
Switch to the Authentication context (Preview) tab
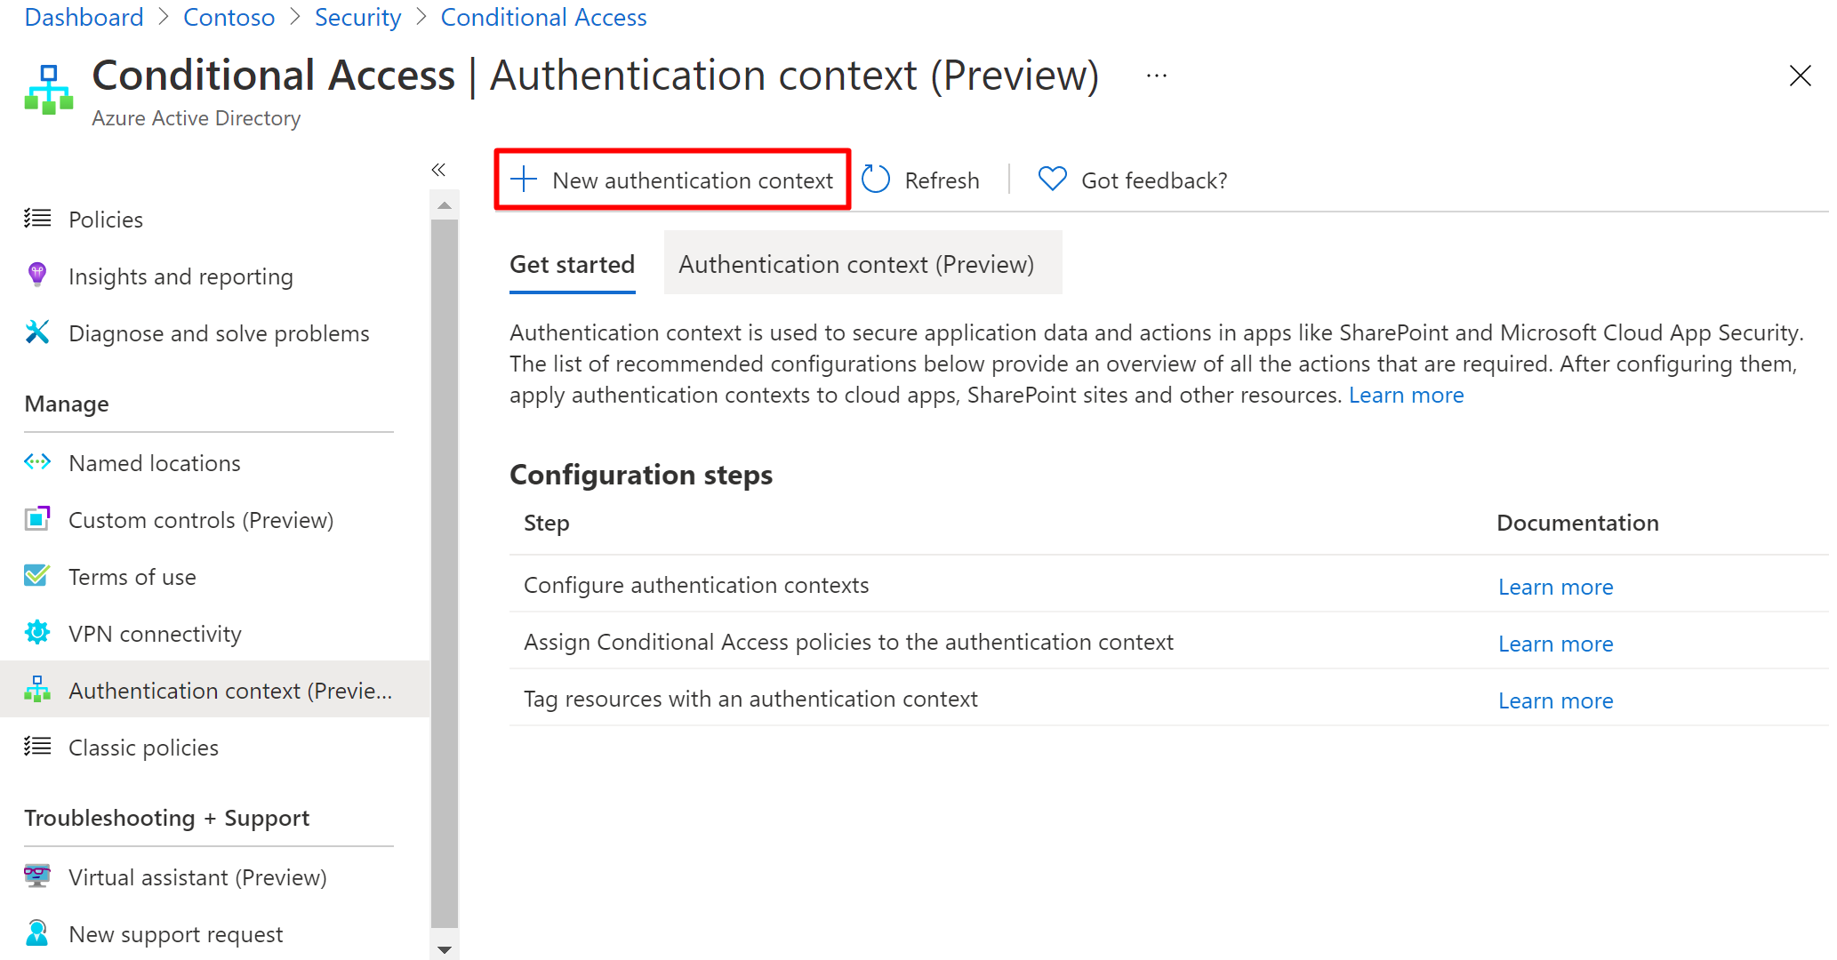(856, 264)
